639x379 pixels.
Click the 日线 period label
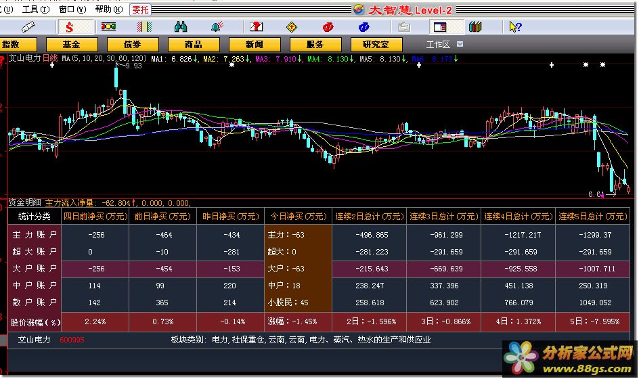pyautogui.click(x=50, y=58)
